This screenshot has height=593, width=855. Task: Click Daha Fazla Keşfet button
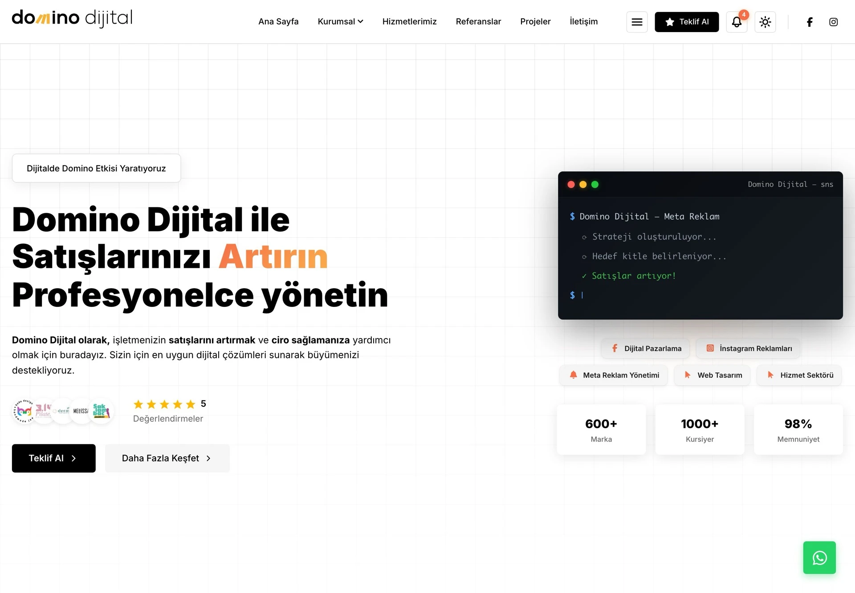coord(167,458)
